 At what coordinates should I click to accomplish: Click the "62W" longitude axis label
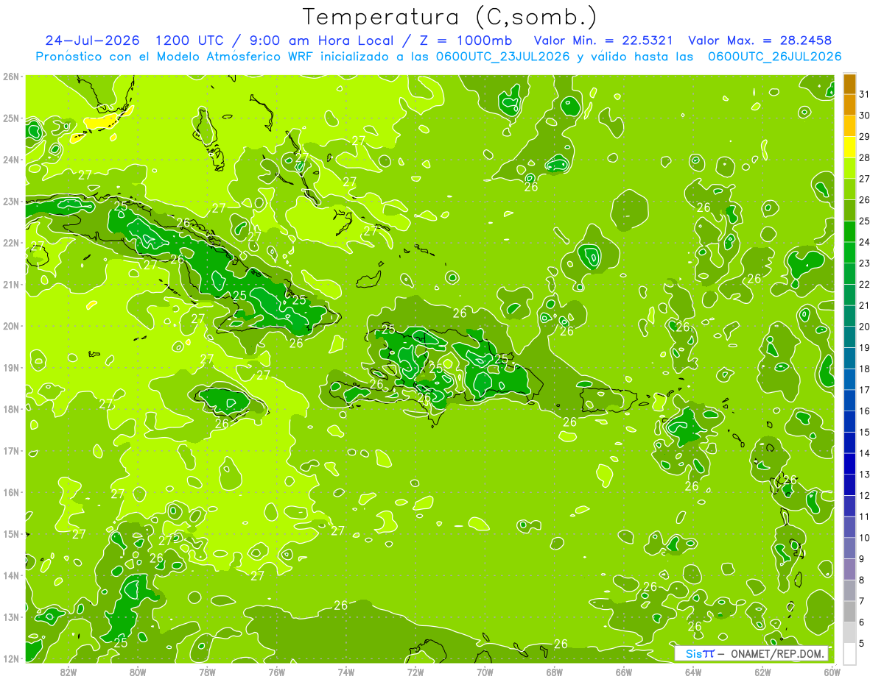coord(762,672)
